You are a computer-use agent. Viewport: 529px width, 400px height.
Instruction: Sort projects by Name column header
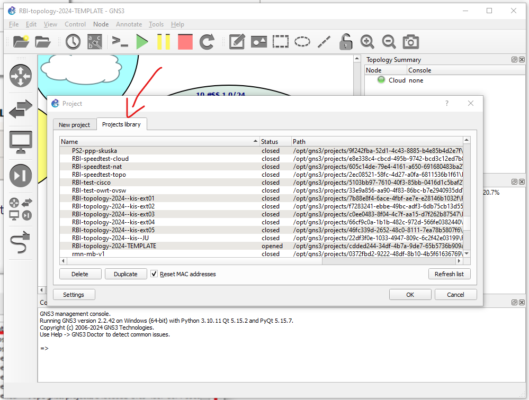coord(159,141)
